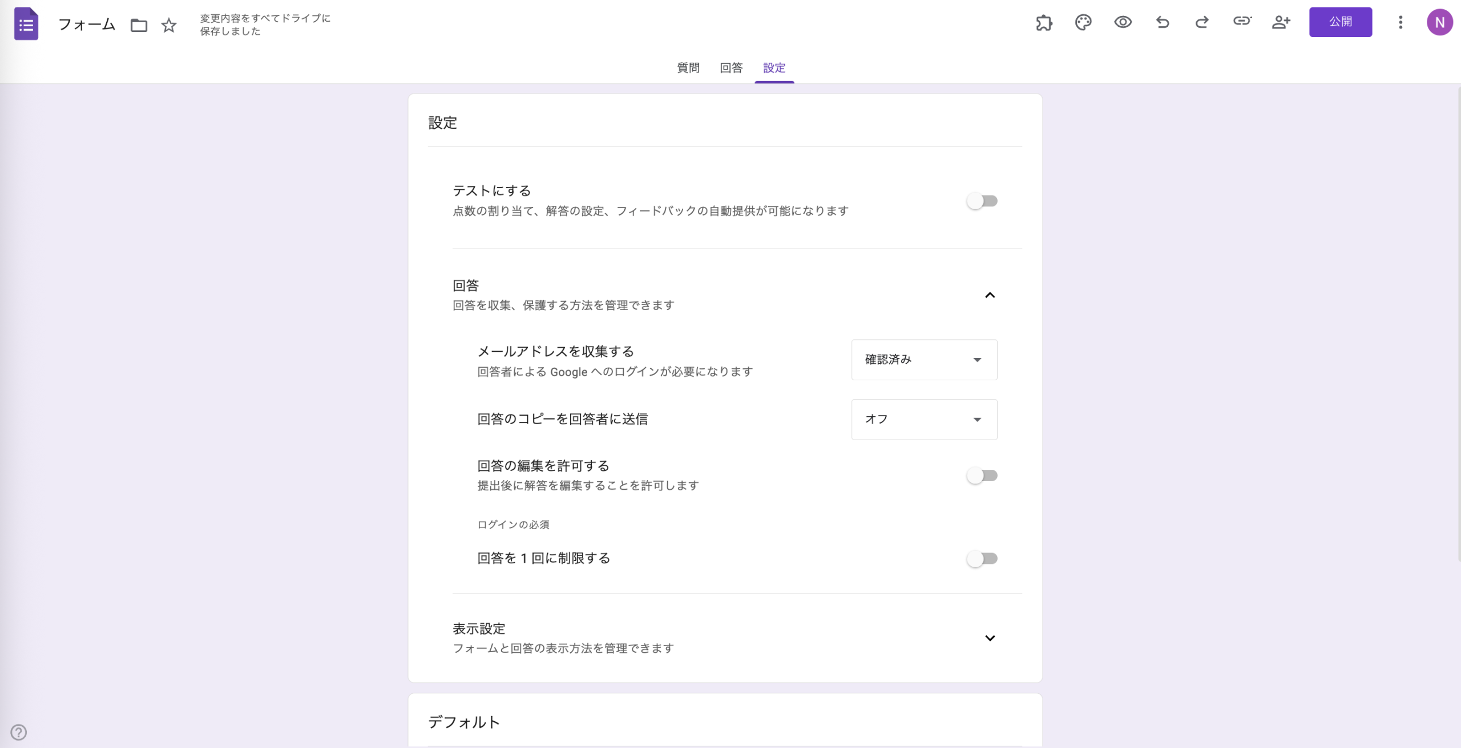Move the form to a folder
This screenshot has width=1461, height=748.
[138, 25]
